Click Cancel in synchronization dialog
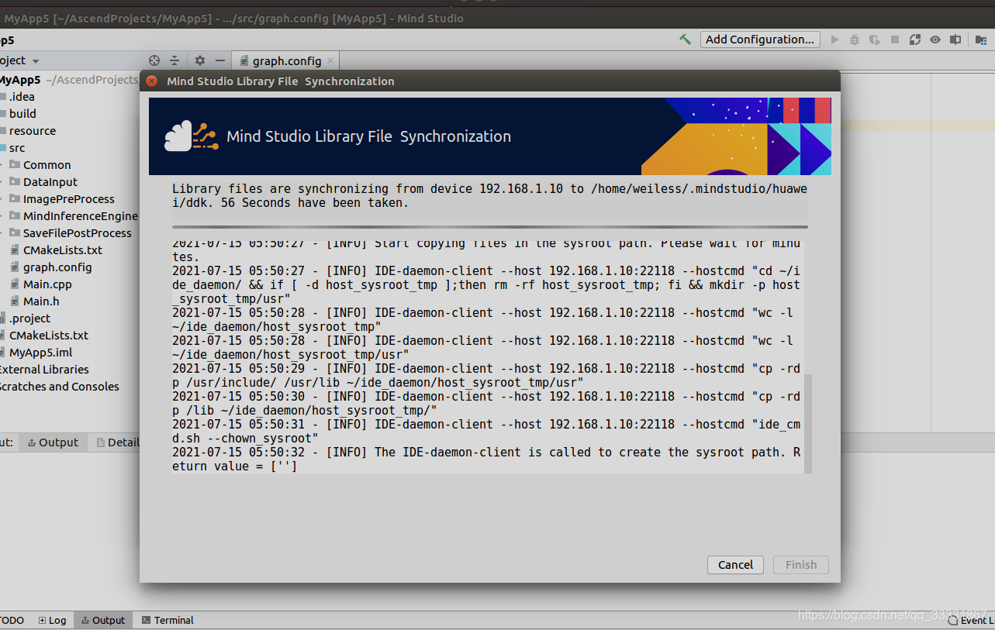The width and height of the screenshot is (995, 630). [735, 565]
